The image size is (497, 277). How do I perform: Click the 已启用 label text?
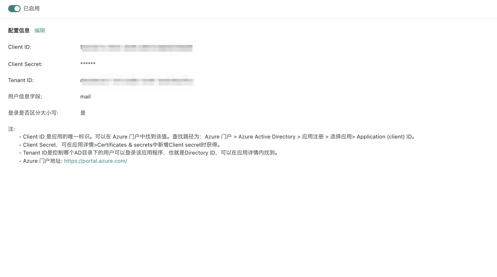(32, 9)
